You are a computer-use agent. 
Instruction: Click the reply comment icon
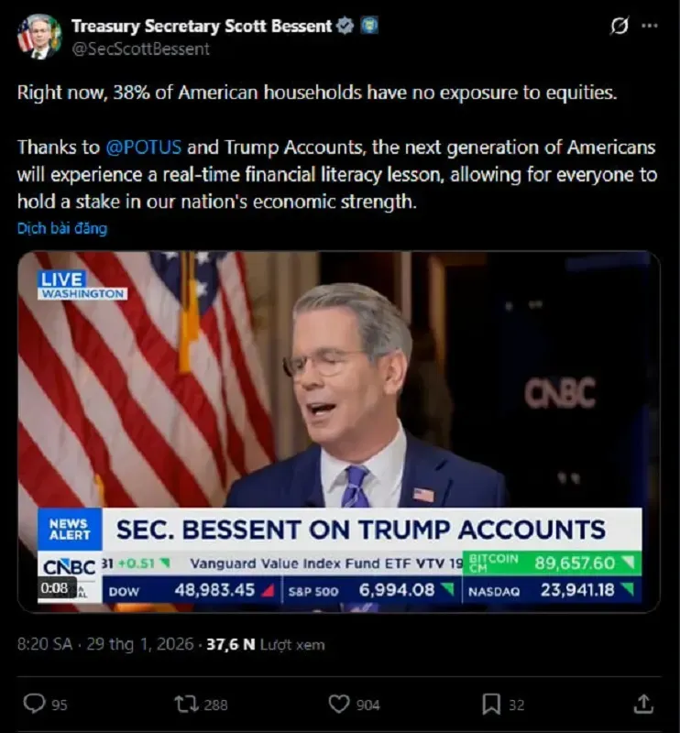(34, 704)
